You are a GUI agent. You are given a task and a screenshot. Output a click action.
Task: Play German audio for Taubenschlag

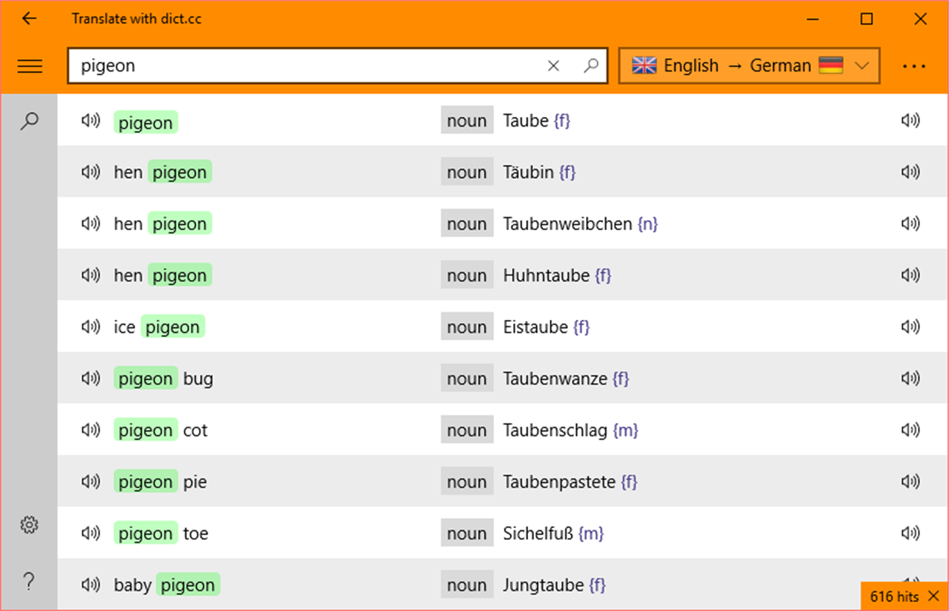[911, 430]
